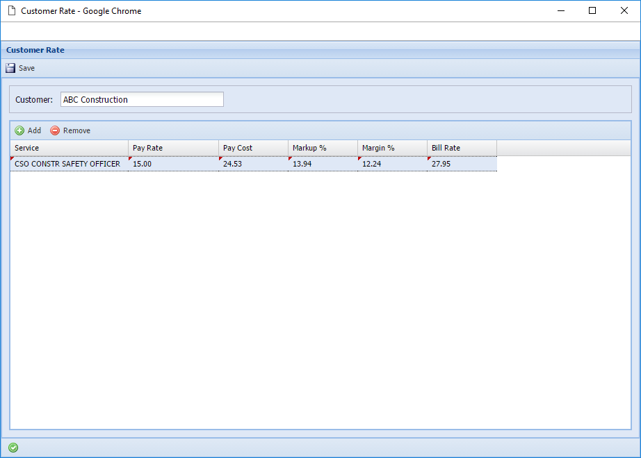
Task: Click the green Add plus icon
Action: pos(19,130)
